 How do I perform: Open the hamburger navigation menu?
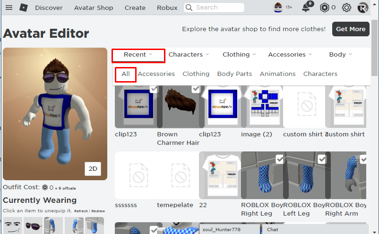coord(9,8)
